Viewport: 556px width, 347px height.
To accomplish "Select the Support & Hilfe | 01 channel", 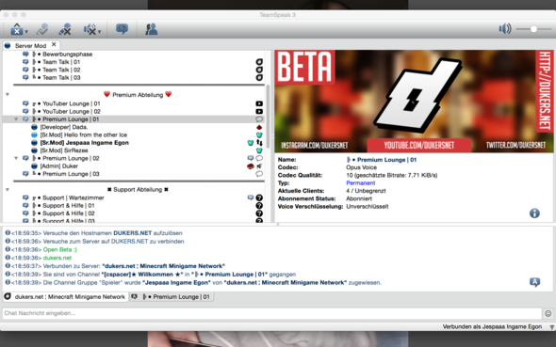I will [69, 206].
